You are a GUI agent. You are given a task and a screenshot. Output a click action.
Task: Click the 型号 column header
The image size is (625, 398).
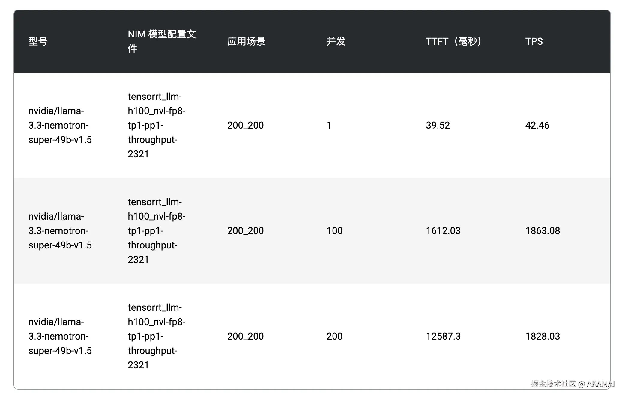click(x=38, y=41)
